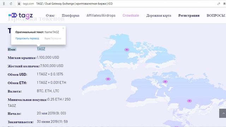Click the 30 июня 2019 end date
Image resolution: width=226 pixels, height=127 pixels.
[x=52, y=121]
